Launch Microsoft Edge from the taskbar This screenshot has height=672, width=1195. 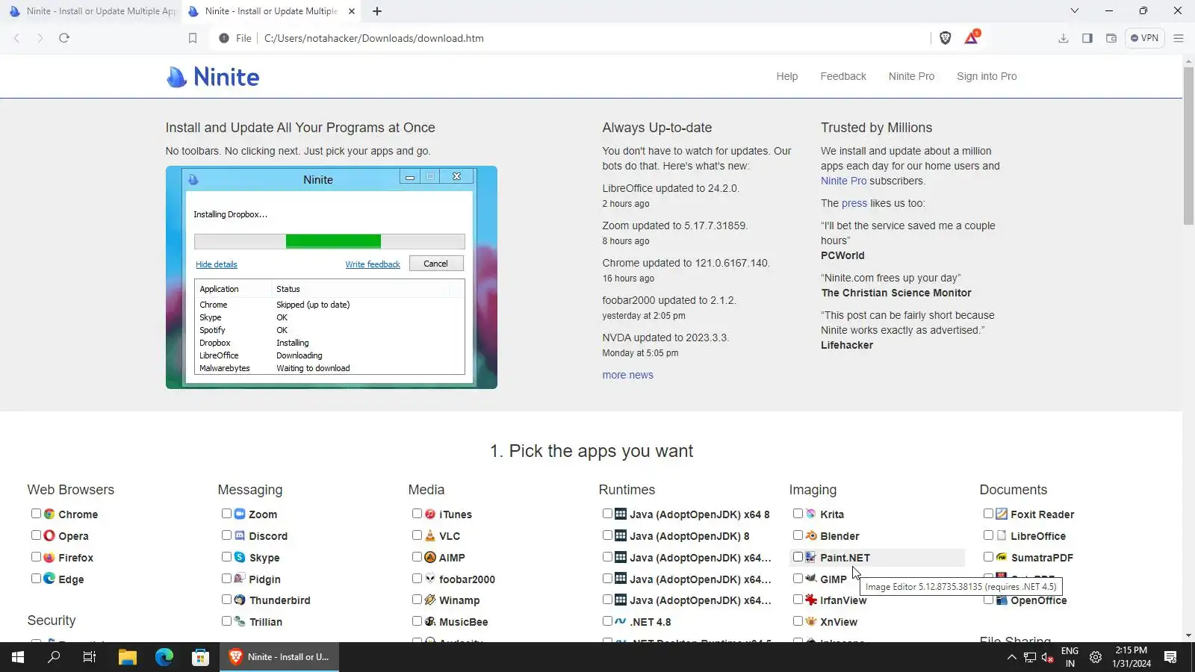click(164, 657)
